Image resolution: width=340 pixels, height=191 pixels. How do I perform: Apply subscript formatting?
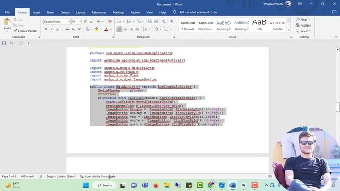click(73, 29)
